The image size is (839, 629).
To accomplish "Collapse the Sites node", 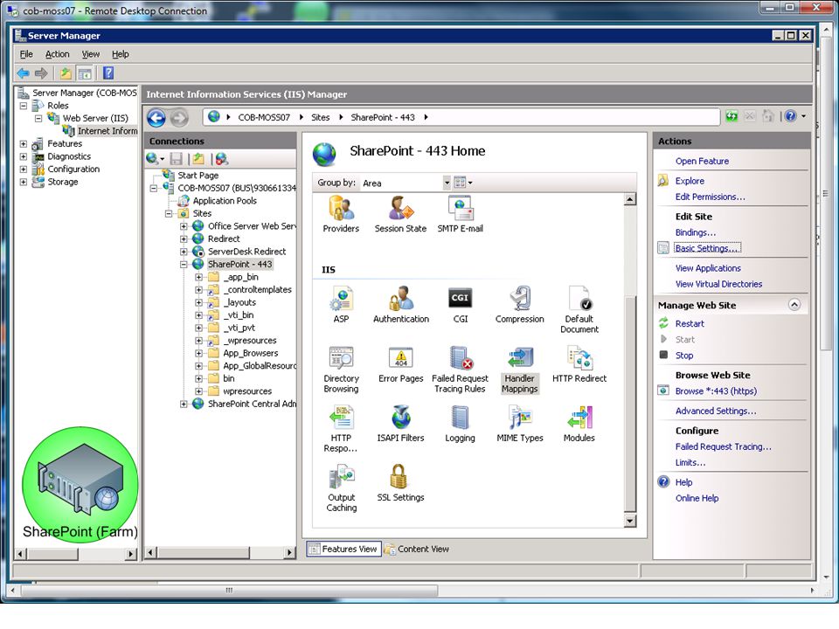I will pos(169,213).
